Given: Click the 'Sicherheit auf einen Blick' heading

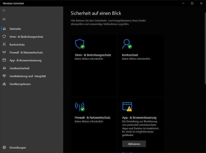Looking at the screenshot, I should pos(96,13).
